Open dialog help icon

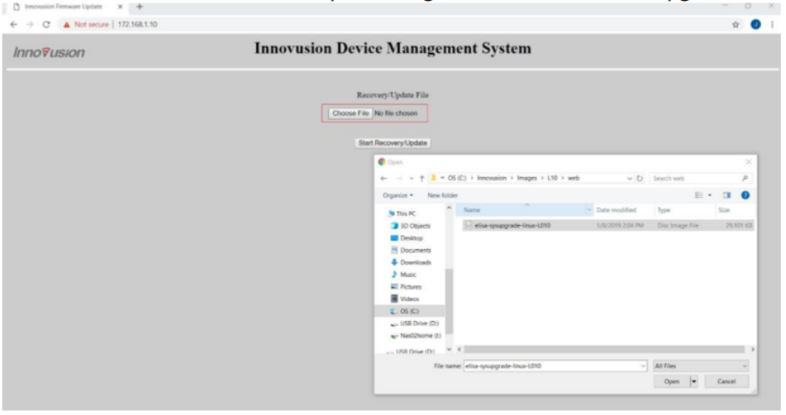(746, 195)
